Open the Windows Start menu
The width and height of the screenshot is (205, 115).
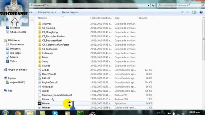point(5,113)
